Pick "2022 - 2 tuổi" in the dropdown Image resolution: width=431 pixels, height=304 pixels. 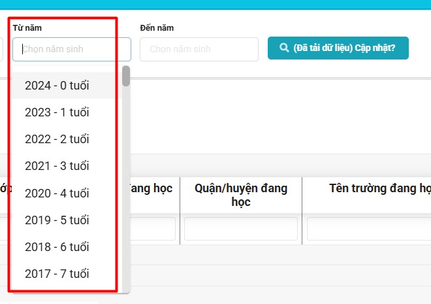(57, 139)
